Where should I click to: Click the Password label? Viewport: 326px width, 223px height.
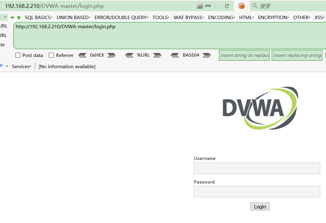click(x=204, y=182)
